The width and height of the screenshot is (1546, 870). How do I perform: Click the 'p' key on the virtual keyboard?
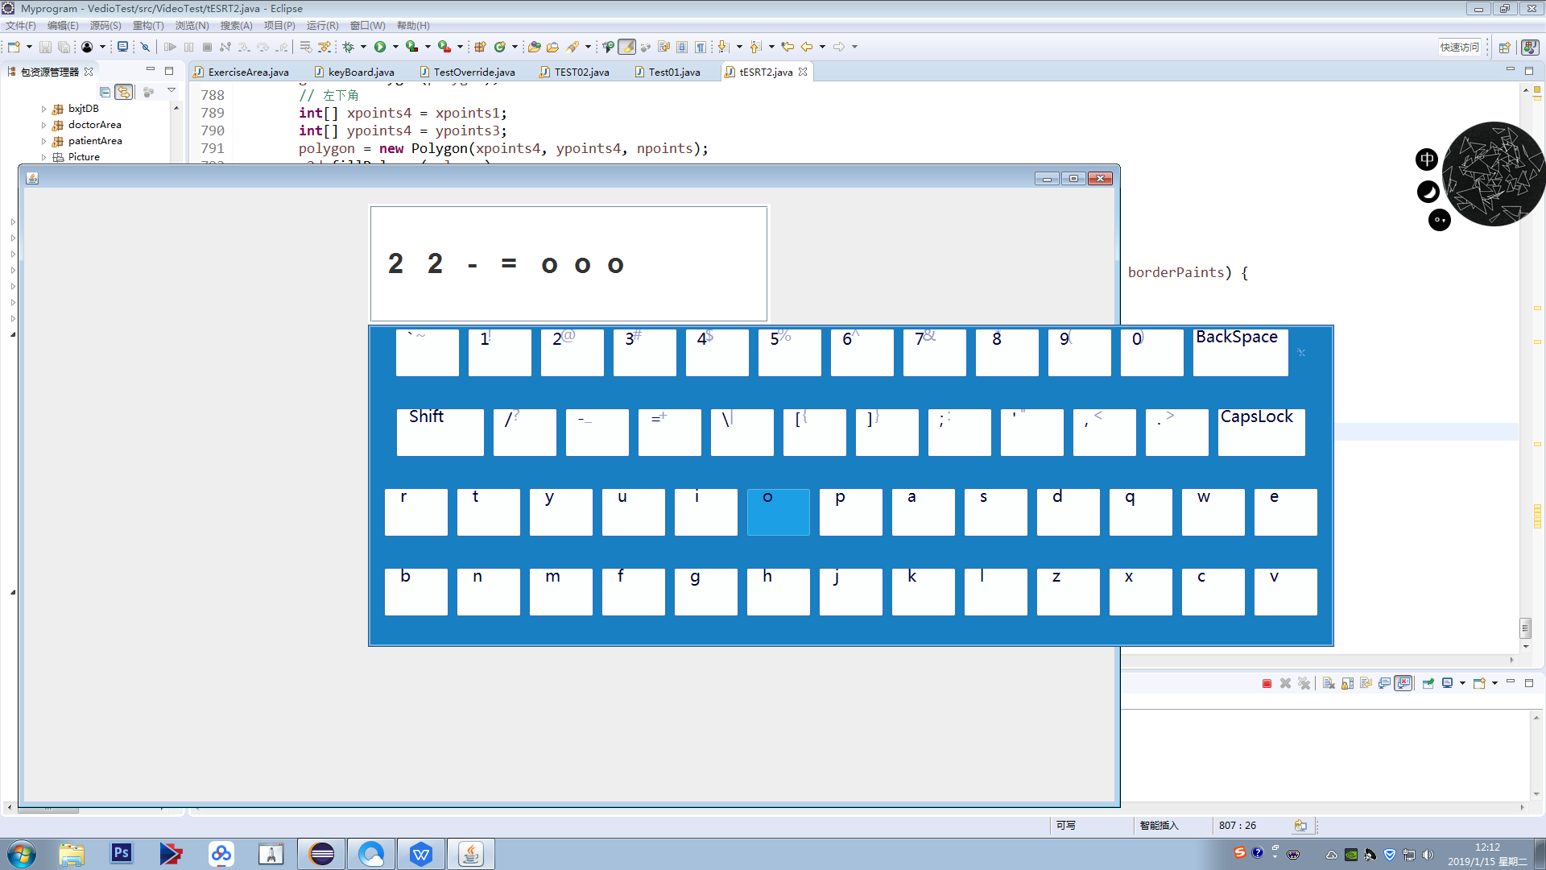[850, 512]
